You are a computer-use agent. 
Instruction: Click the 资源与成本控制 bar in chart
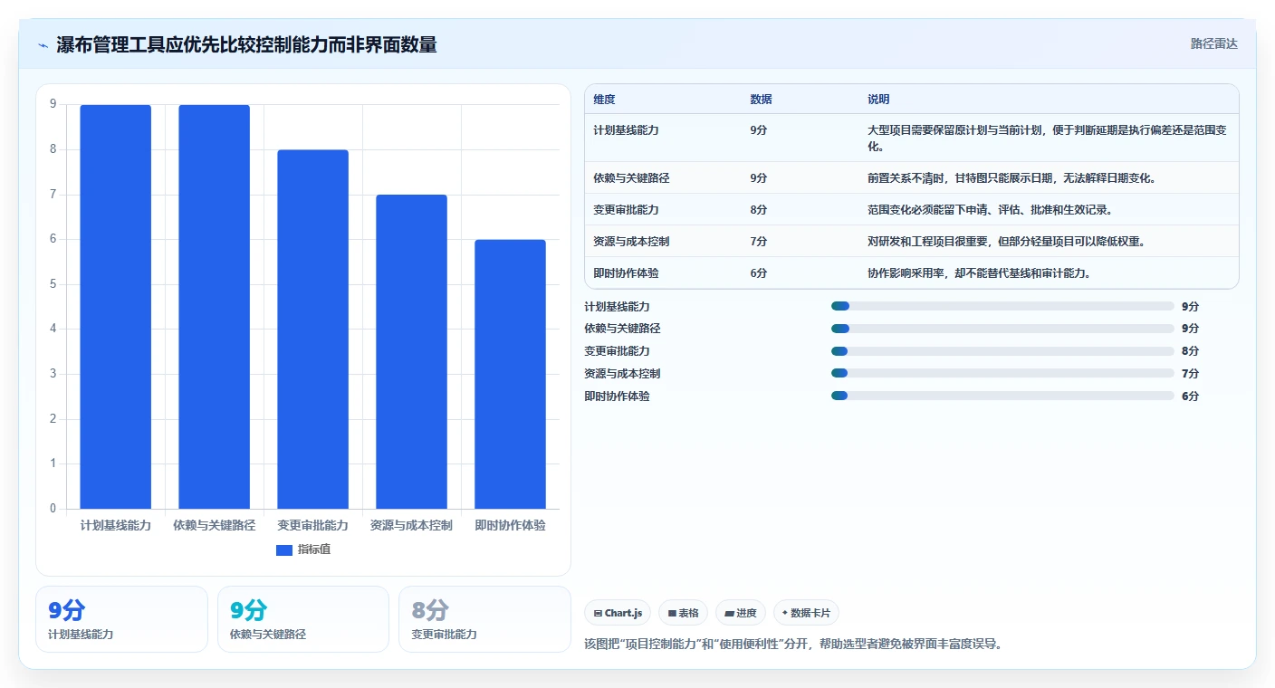pyautogui.click(x=411, y=352)
